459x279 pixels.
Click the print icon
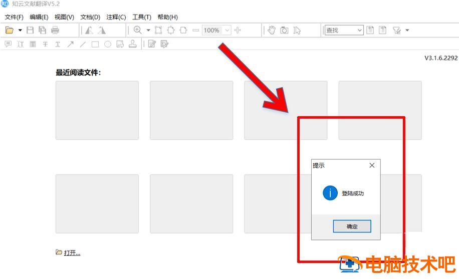click(x=55, y=30)
